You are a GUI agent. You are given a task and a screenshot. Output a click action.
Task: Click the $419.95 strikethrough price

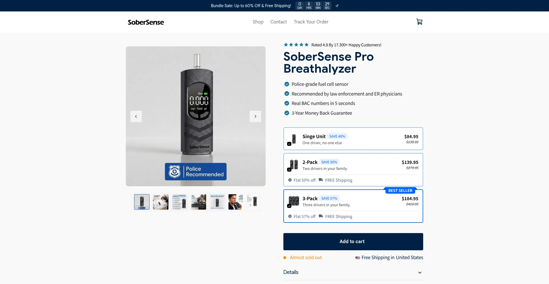412,204
